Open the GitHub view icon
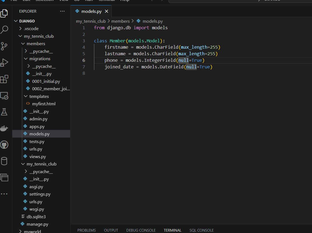The width and height of the screenshot is (312, 233). (x=4, y=145)
